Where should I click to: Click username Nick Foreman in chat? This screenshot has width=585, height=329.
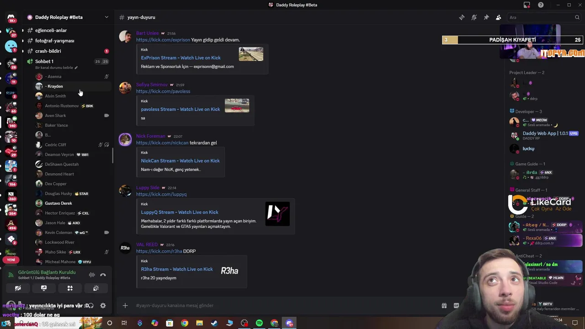[150, 136]
